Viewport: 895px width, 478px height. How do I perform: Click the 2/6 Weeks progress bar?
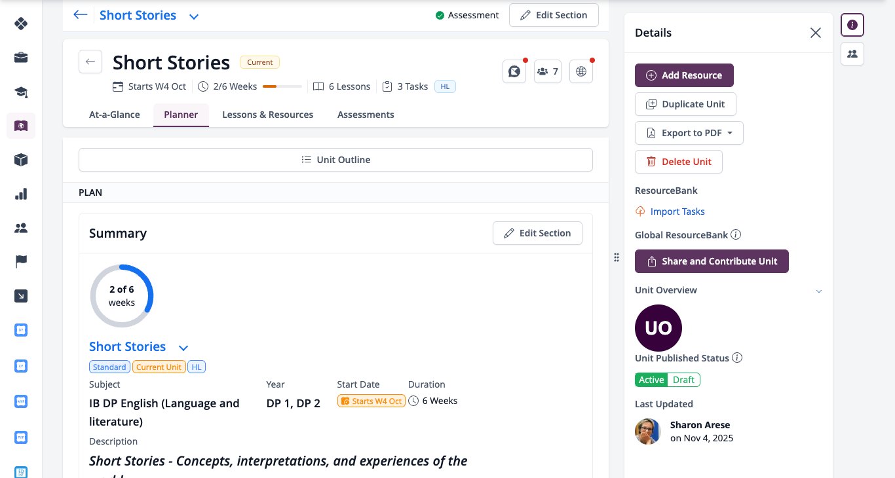282,86
